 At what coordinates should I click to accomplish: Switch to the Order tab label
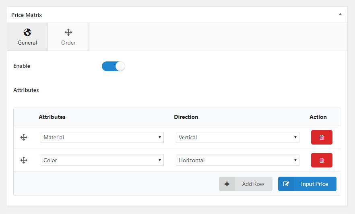(x=68, y=43)
